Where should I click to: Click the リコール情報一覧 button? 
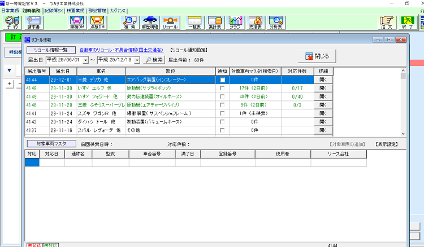pos(51,50)
